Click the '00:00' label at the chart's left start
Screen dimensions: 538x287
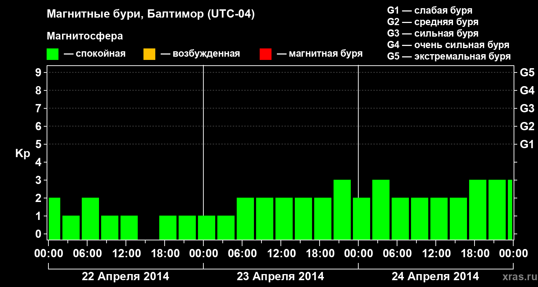point(49,254)
